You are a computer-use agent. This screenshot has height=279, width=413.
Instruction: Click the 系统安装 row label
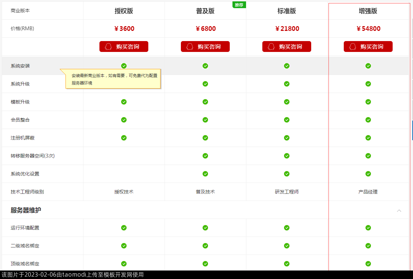pos(20,66)
